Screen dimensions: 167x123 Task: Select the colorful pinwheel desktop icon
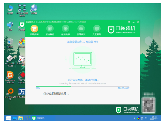[x=22, y=43]
